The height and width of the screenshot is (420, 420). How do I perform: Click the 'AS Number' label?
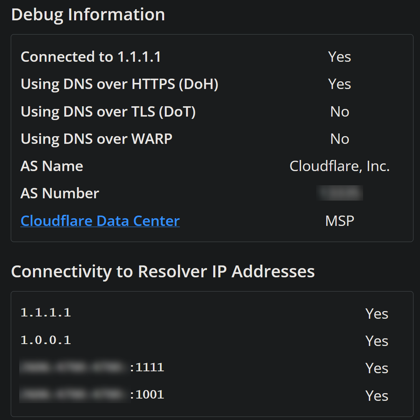[x=60, y=193]
